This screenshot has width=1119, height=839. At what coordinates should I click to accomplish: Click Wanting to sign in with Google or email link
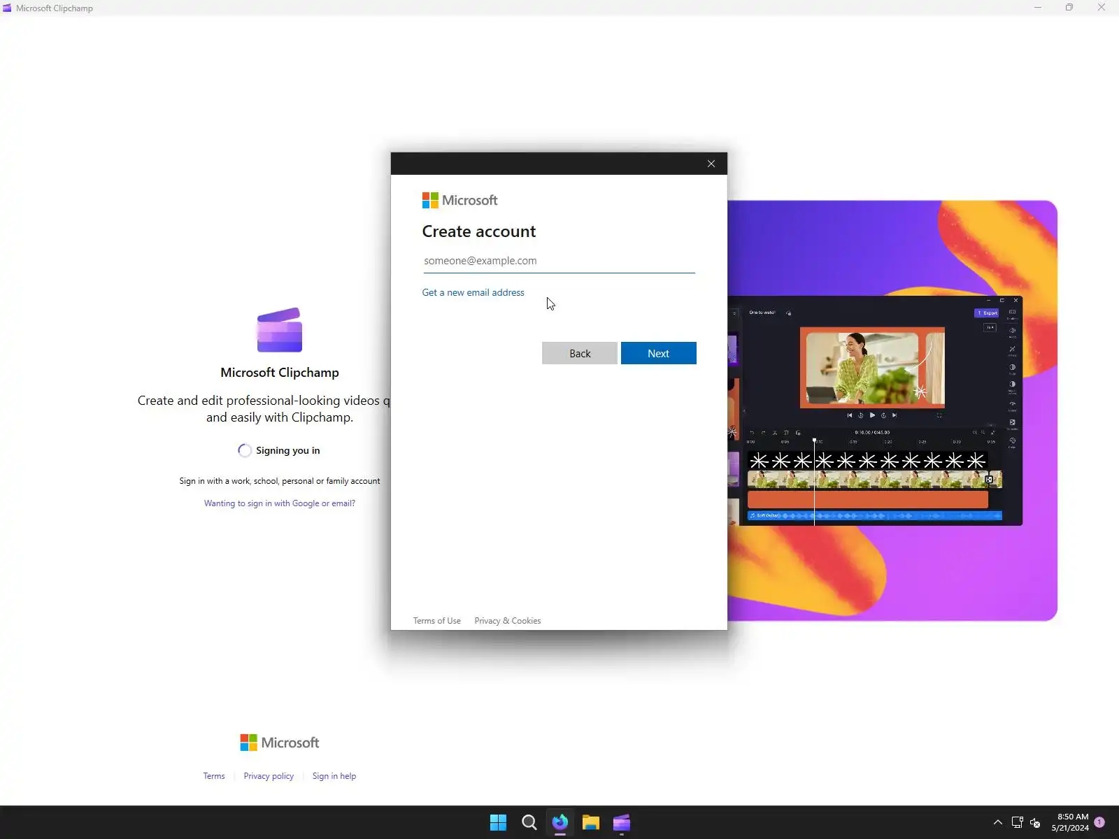pos(280,503)
